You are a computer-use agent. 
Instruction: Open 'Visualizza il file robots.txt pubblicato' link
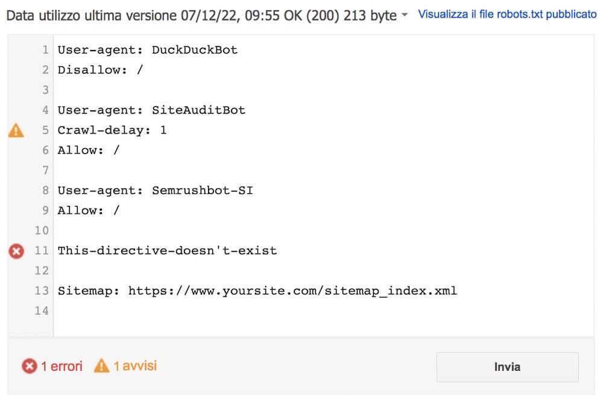click(x=508, y=13)
